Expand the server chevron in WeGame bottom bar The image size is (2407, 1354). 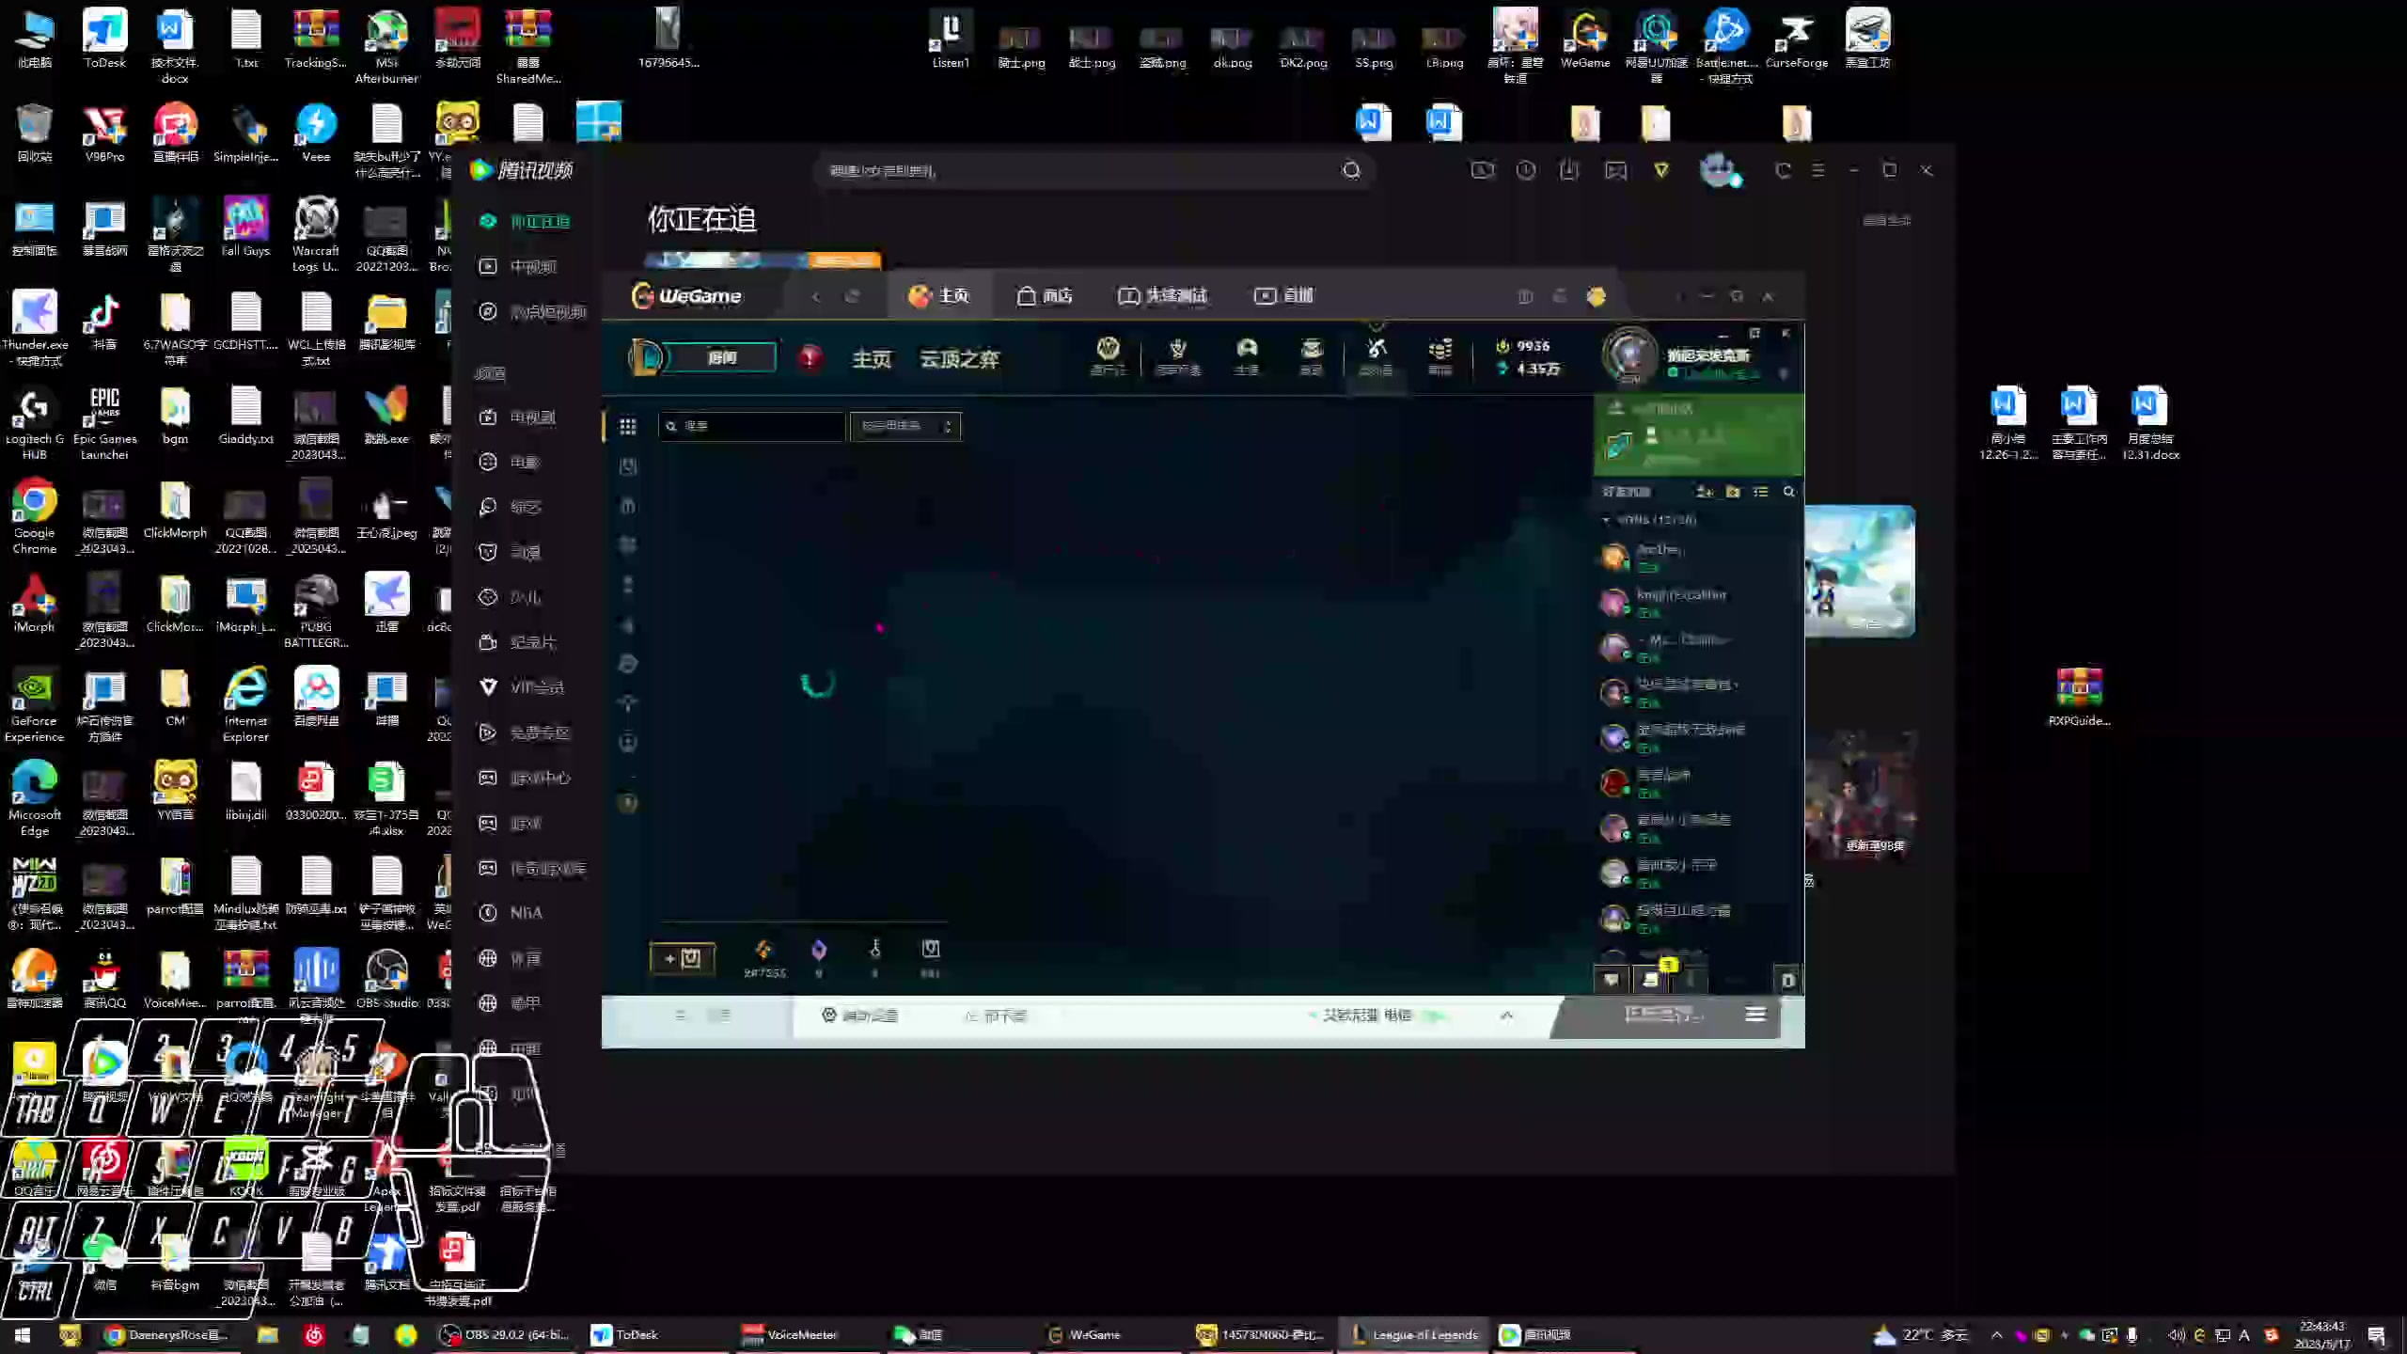click(1506, 1015)
